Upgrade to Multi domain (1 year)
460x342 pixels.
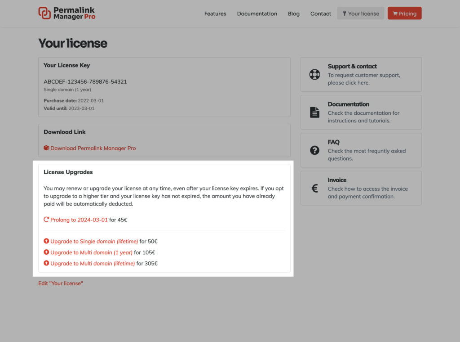91,253
